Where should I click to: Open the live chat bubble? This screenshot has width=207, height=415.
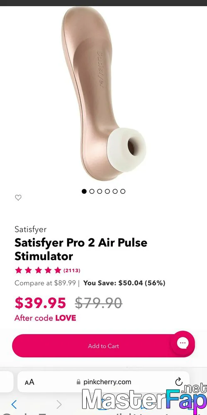tap(183, 343)
